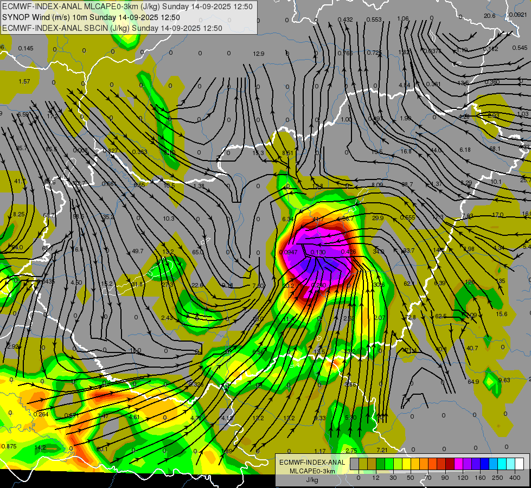The width and height of the screenshot is (531, 488).
Task: Click the map value 10.3
Action: (169, 219)
